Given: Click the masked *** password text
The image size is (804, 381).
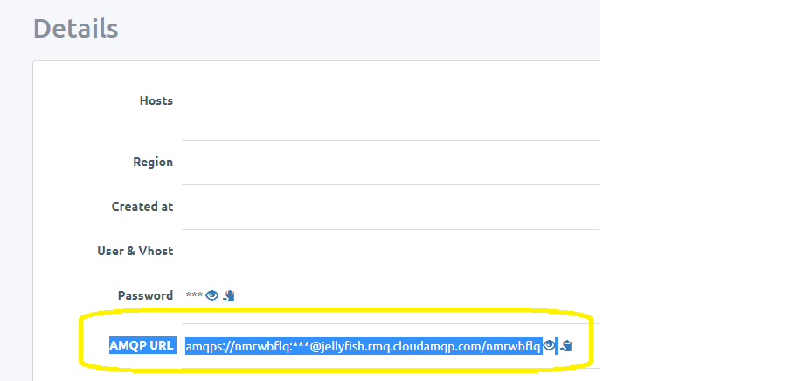Looking at the screenshot, I should tap(194, 294).
